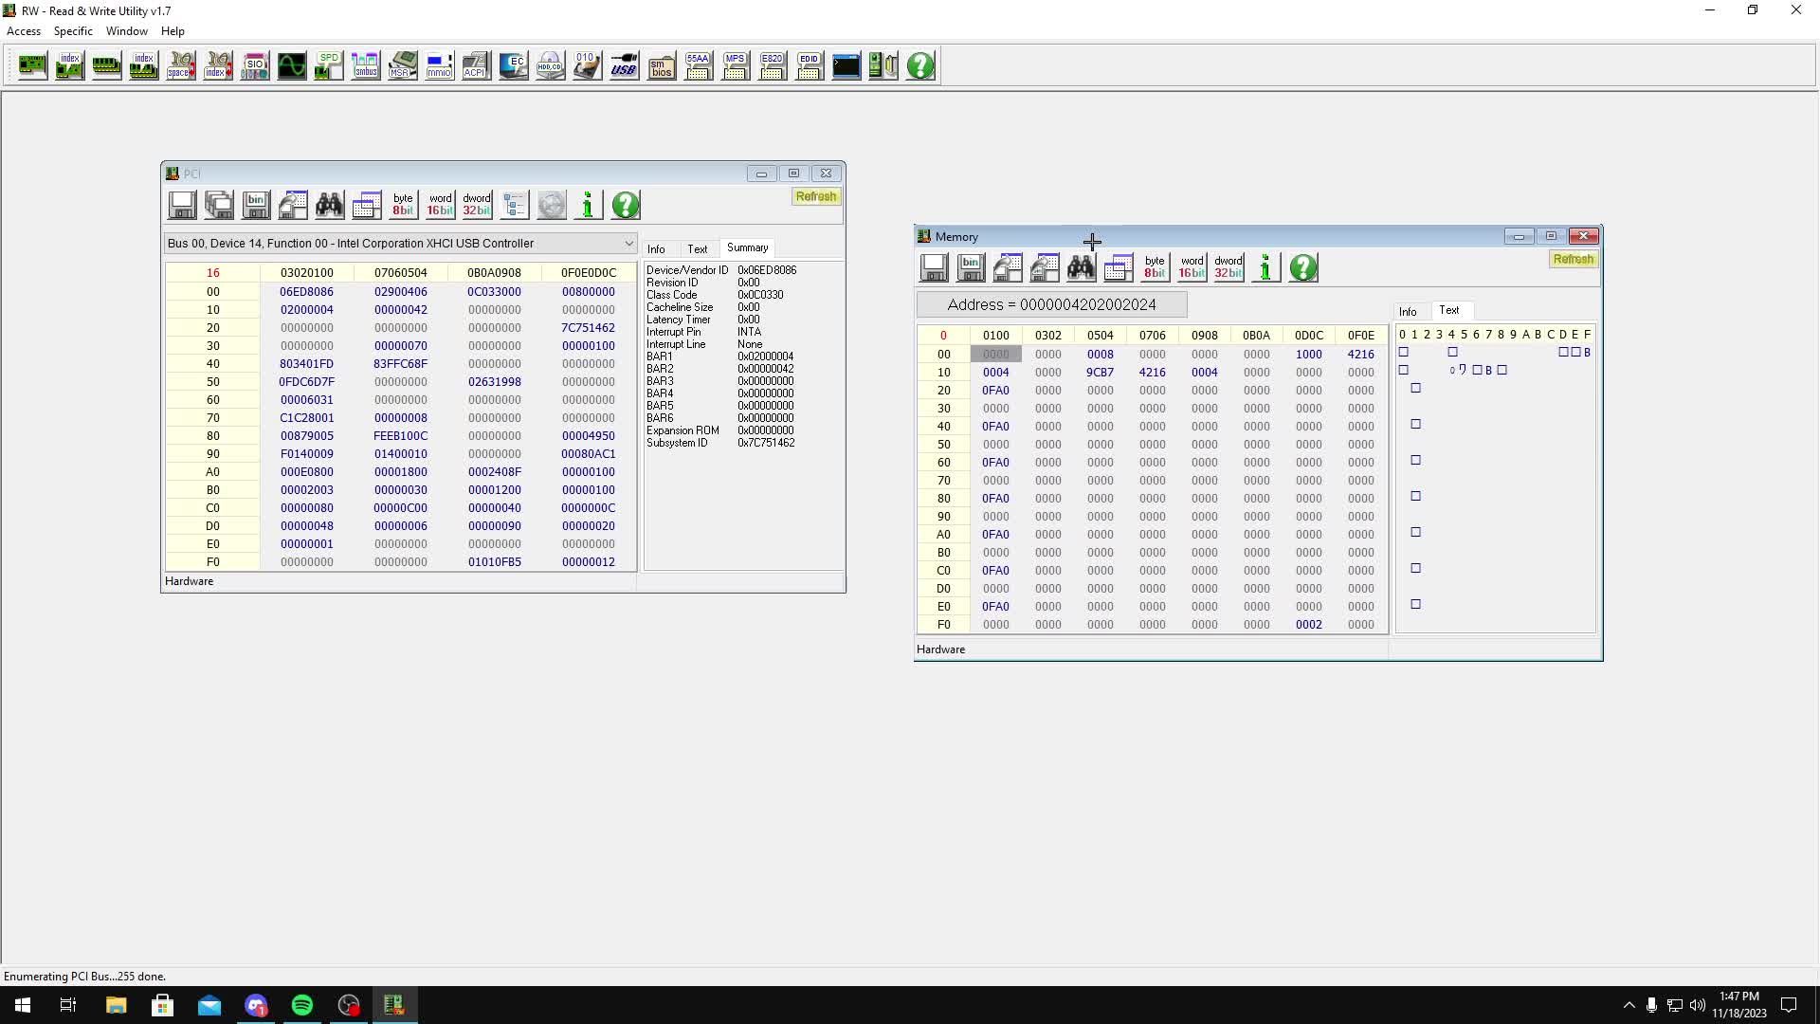1820x1024 pixels.
Task: Open the MPS table tool
Action: pos(735,65)
